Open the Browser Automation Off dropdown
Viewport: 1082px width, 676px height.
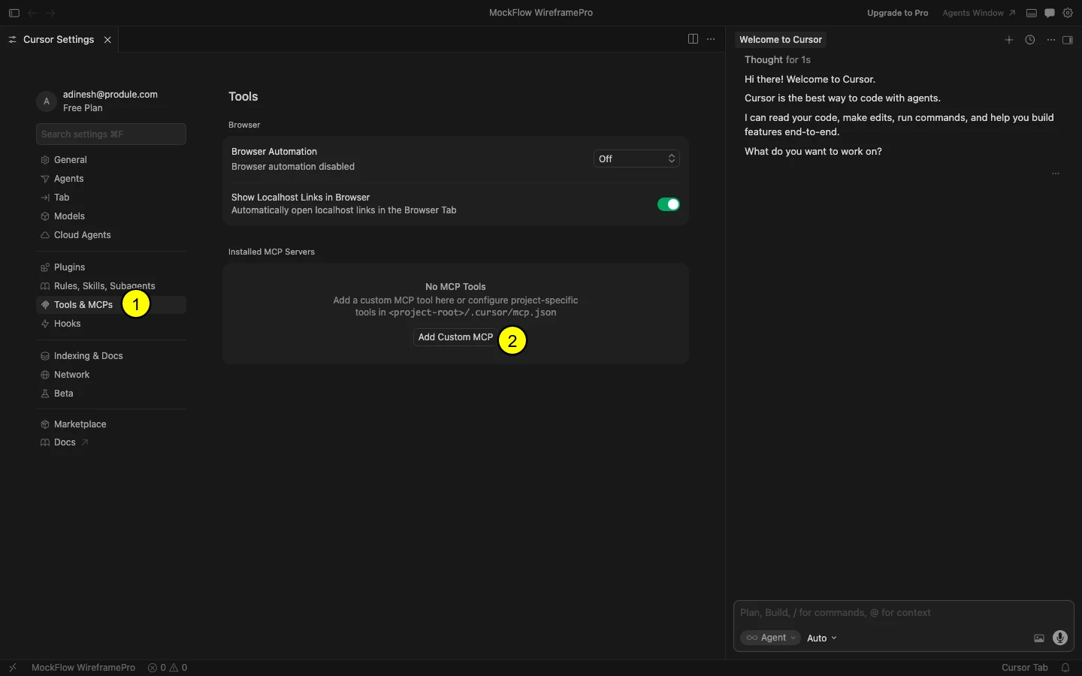coord(636,158)
